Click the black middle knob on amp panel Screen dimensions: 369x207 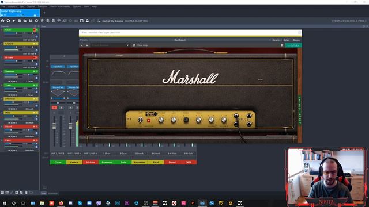[x=186, y=120]
